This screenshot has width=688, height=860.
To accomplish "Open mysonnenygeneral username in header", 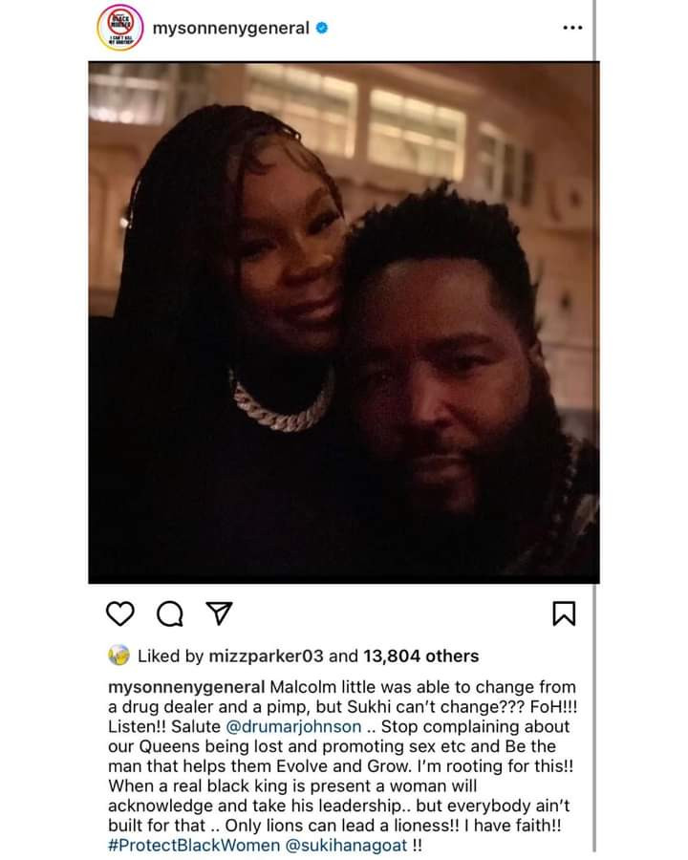I will click(x=231, y=28).
